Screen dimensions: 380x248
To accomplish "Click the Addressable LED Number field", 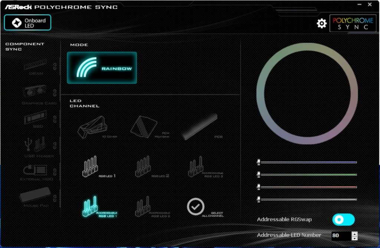I will click(341, 236).
